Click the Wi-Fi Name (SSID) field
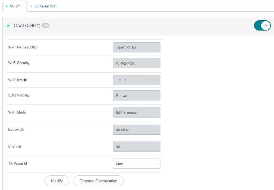The width and height of the screenshot is (274, 190). [137, 47]
